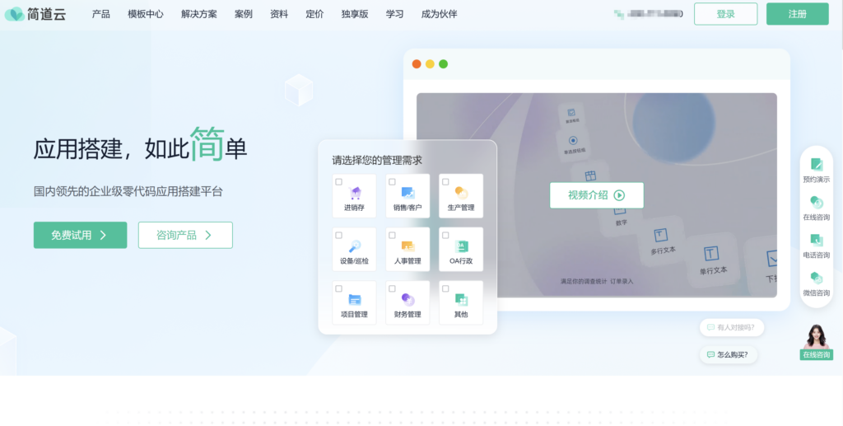This screenshot has width=843, height=426.
Task: Click the arrow on 免费试用 button
Action: [103, 235]
